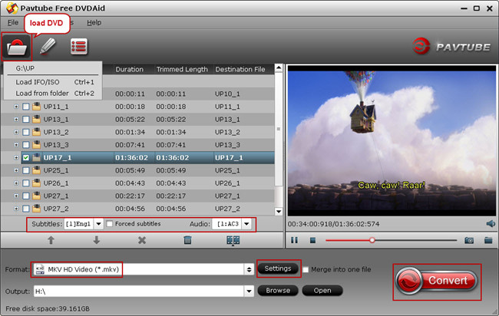Click the MKV format file icon
The height and width of the screenshot is (316, 499).
point(40,269)
